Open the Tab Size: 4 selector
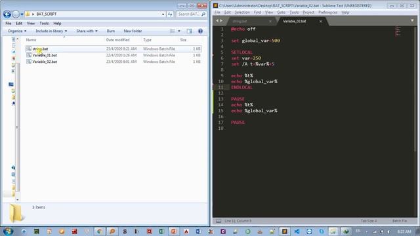 (x=369, y=221)
